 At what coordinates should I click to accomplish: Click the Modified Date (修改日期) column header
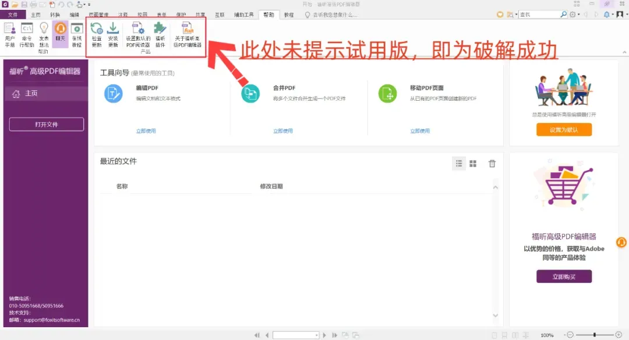point(271,186)
